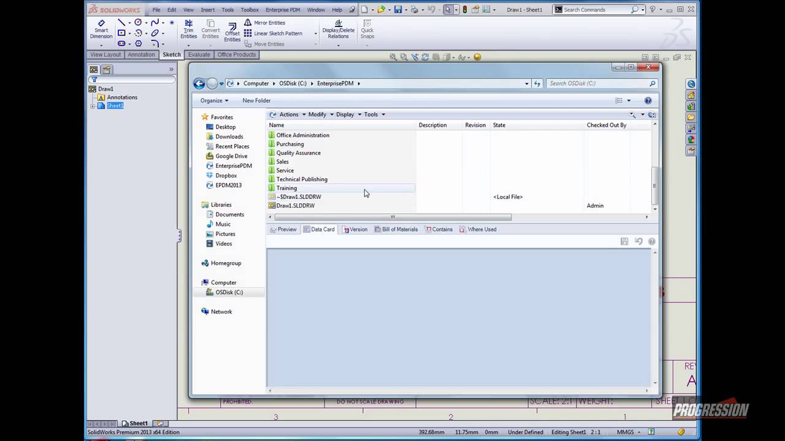Click the Linear Sketch Pattern tool
Viewport: 785px width, 441px height.
pos(274,34)
